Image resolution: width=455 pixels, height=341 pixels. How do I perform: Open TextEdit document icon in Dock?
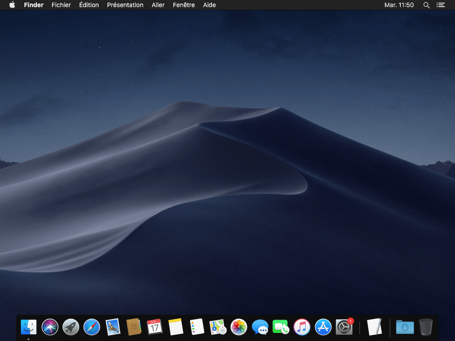(x=374, y=327)
